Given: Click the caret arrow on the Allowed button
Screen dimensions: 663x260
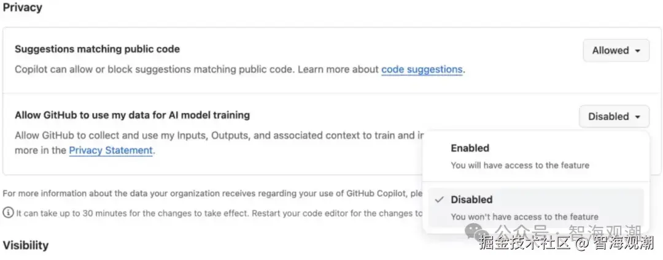Looking at the screenshot, I should (638, 51).
